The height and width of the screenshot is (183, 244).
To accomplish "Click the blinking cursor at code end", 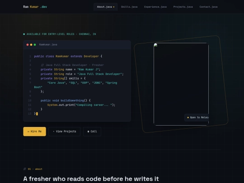I will click(37, 114).
